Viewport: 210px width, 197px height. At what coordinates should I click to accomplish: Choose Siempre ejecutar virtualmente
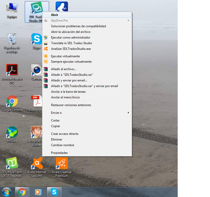(x=87, y=62)
